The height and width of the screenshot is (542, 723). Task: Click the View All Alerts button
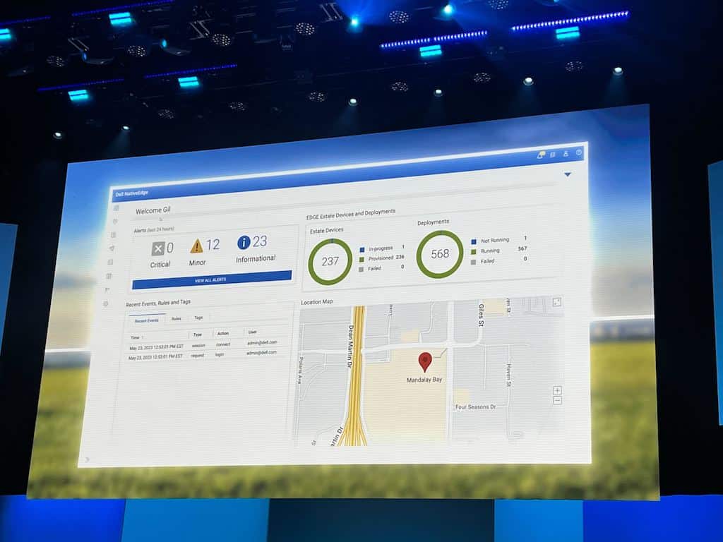point(212,279)
